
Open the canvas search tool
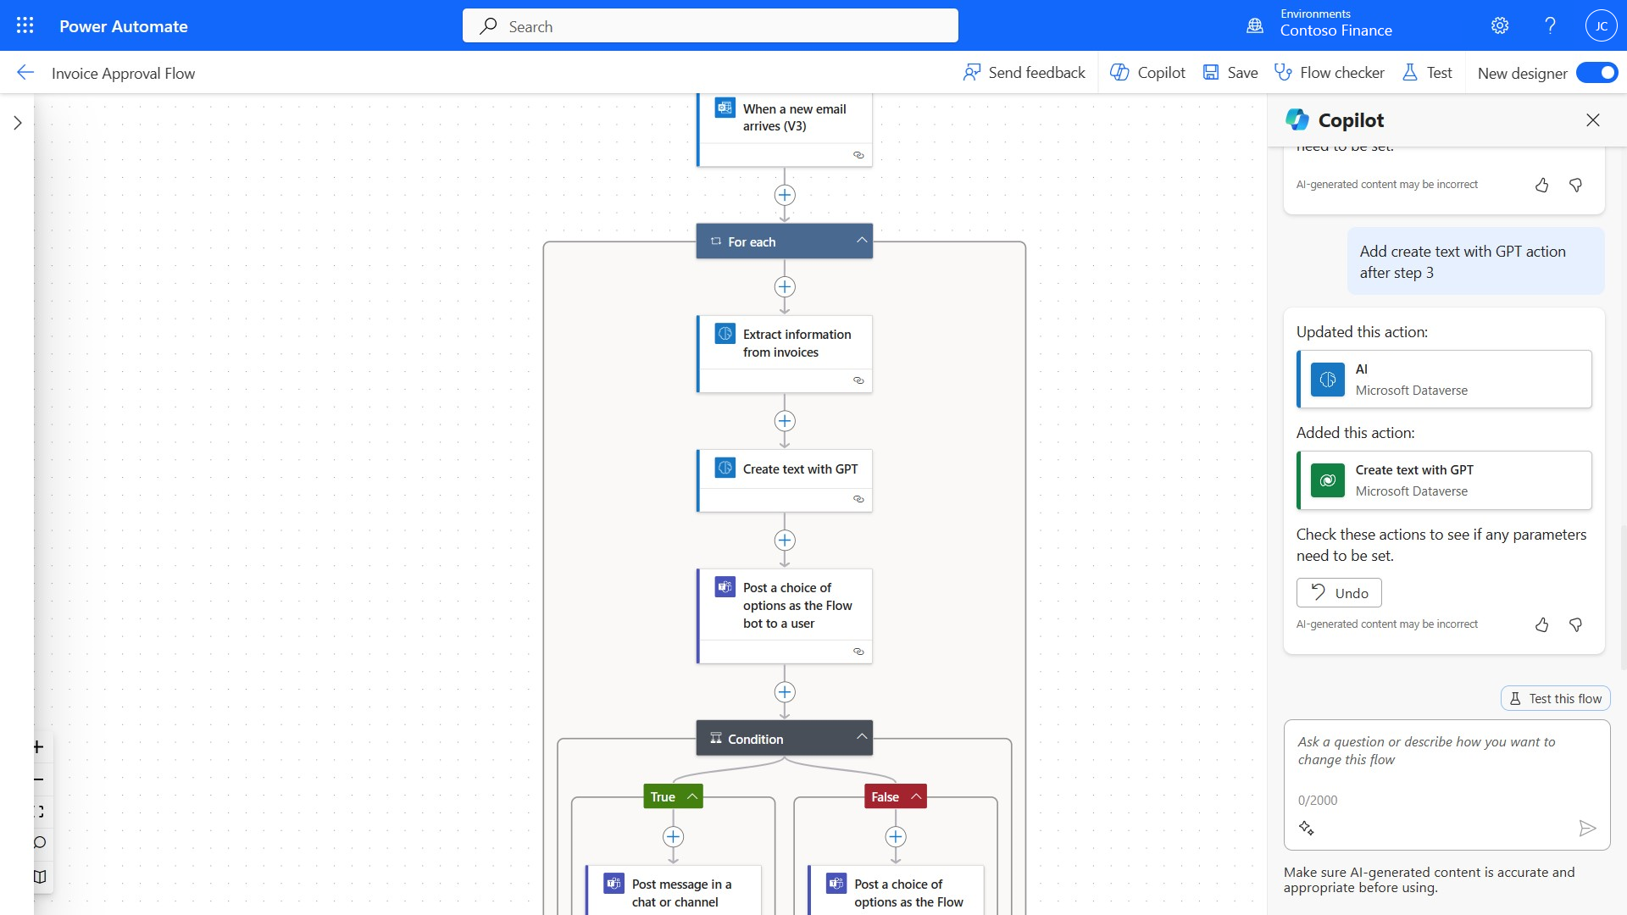pyautogui.click(x=37, y=843)
